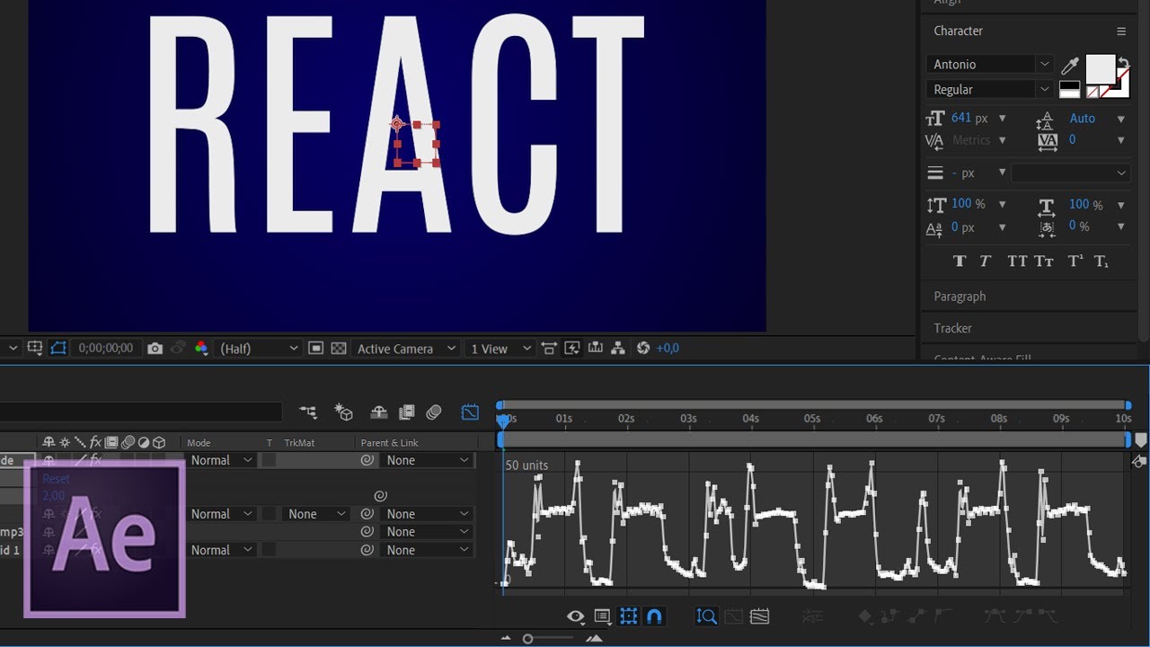Set the no-color swatch in Character panel

click(1092, 92)
